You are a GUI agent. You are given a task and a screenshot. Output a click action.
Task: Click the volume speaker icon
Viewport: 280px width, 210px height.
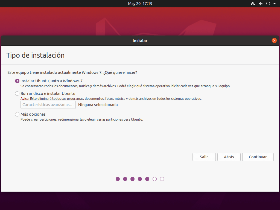point(260,4)
